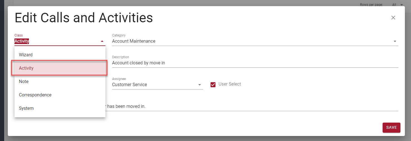
Task: Click the Account Maintenance category value
Action: coord(134,41)
